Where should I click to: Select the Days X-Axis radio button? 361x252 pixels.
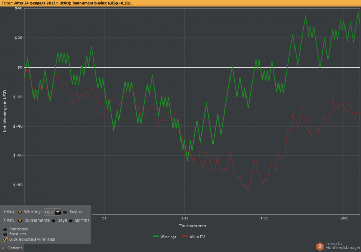[54, 220]
